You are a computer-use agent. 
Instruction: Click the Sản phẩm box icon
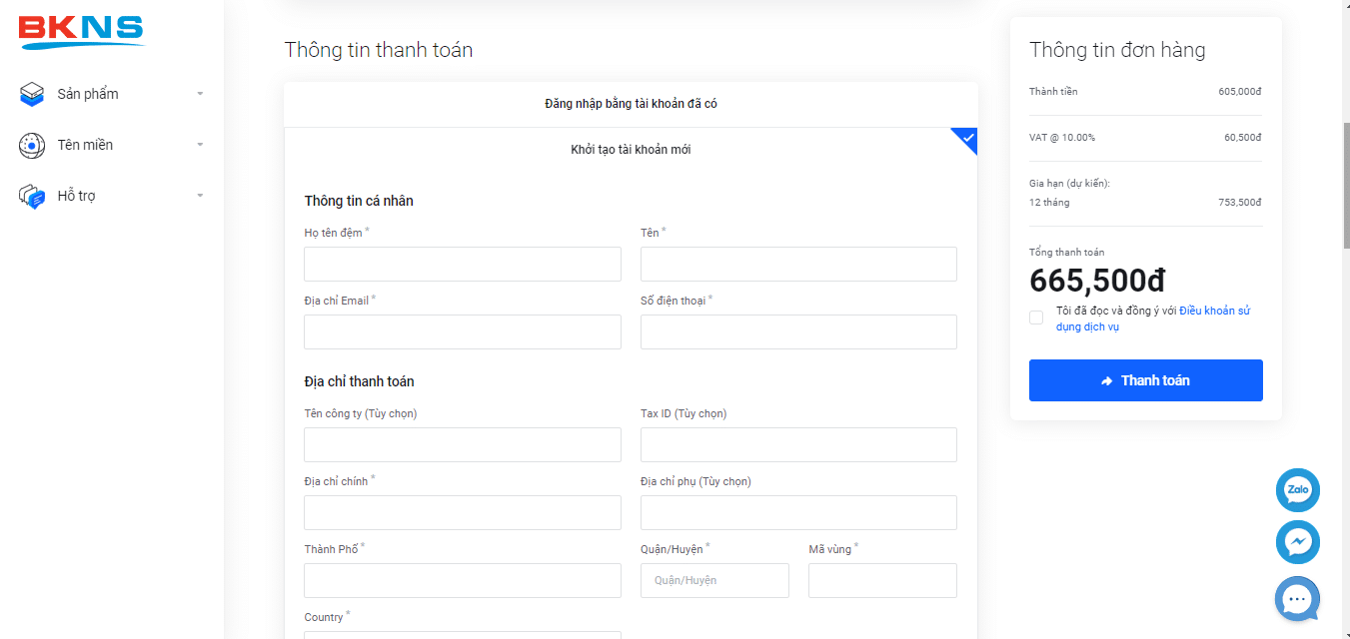32,94
